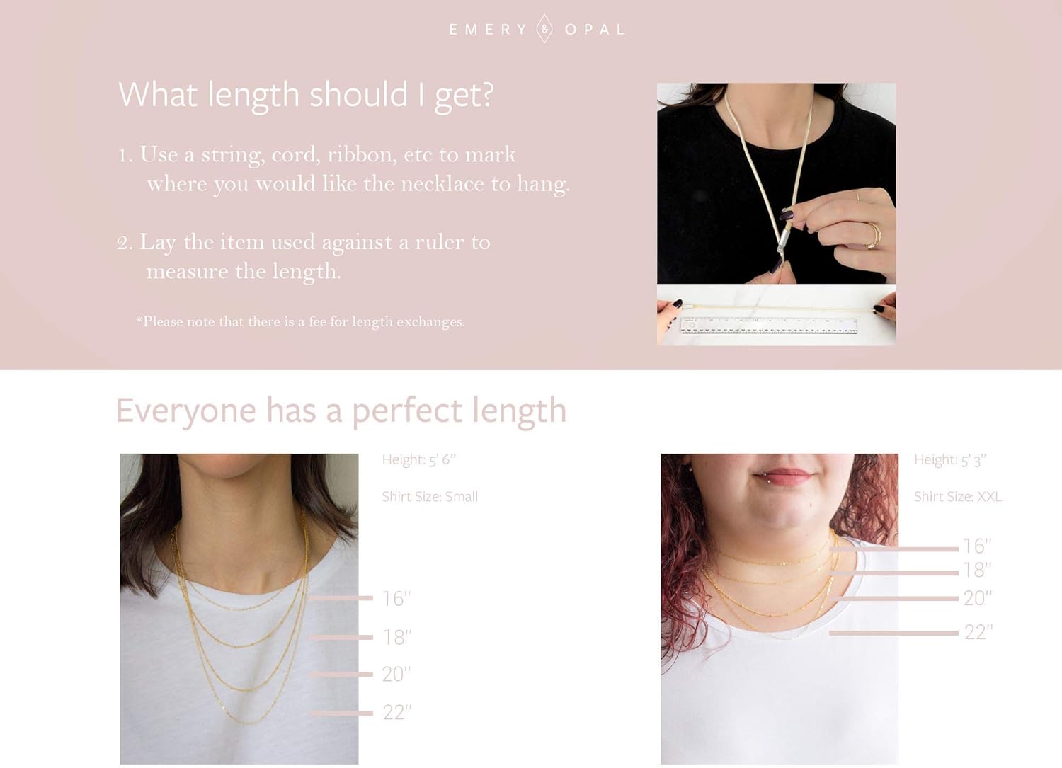Click the 'Height: 5' 6"' text
This screenshot has height=768, width=1062.
click(419, 460)
